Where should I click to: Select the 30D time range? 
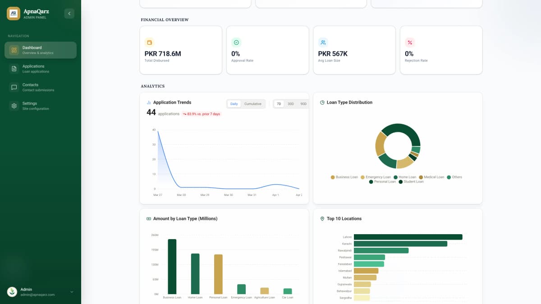(291, 104)
